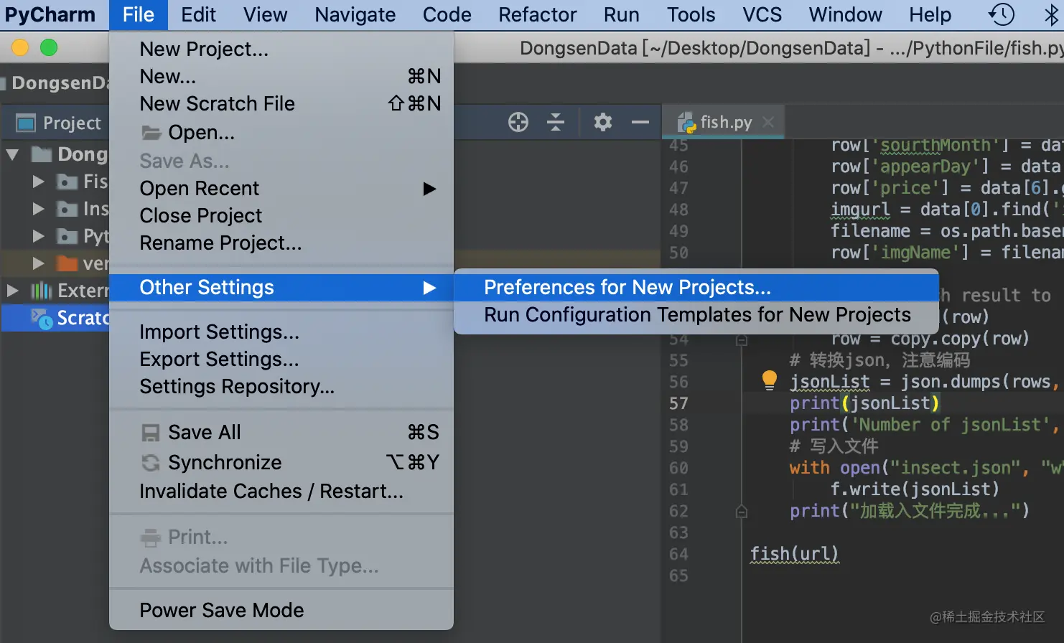This screenshot has height=643, width=1064.
Task: Select New Scratch File
Action: tap(281, 104)
